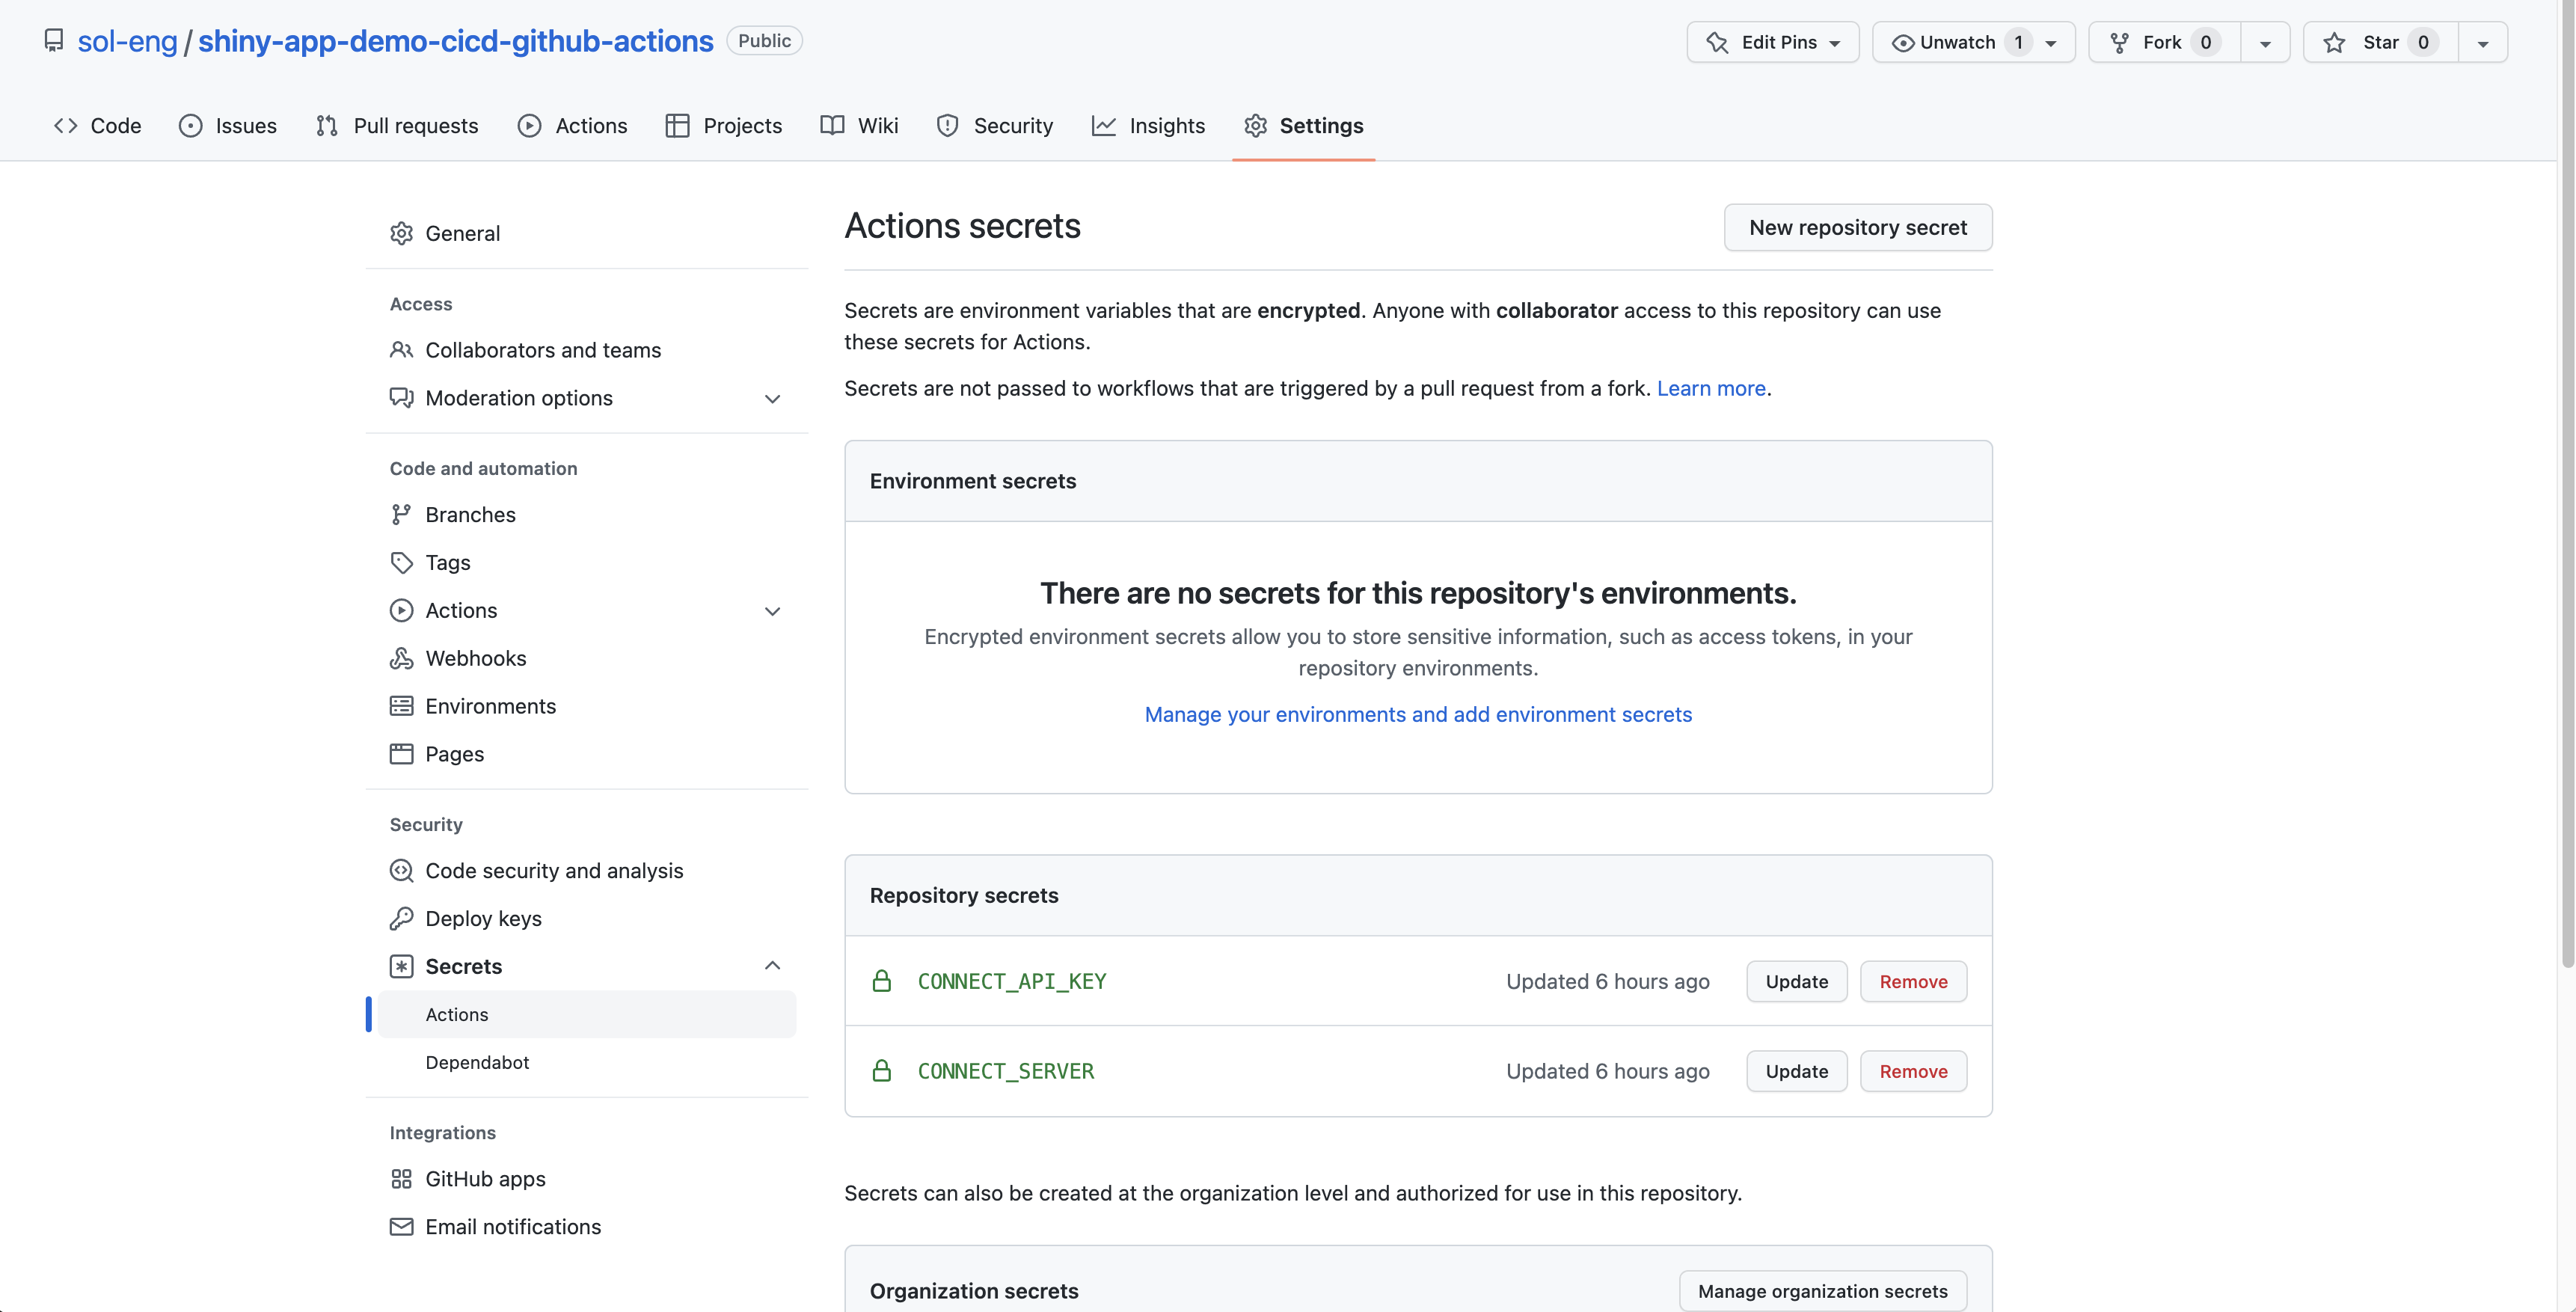The height and width of the screenshot is (1312, 2576).
Task: Click the Insights graph icon
Action: tap(1104, 125)
